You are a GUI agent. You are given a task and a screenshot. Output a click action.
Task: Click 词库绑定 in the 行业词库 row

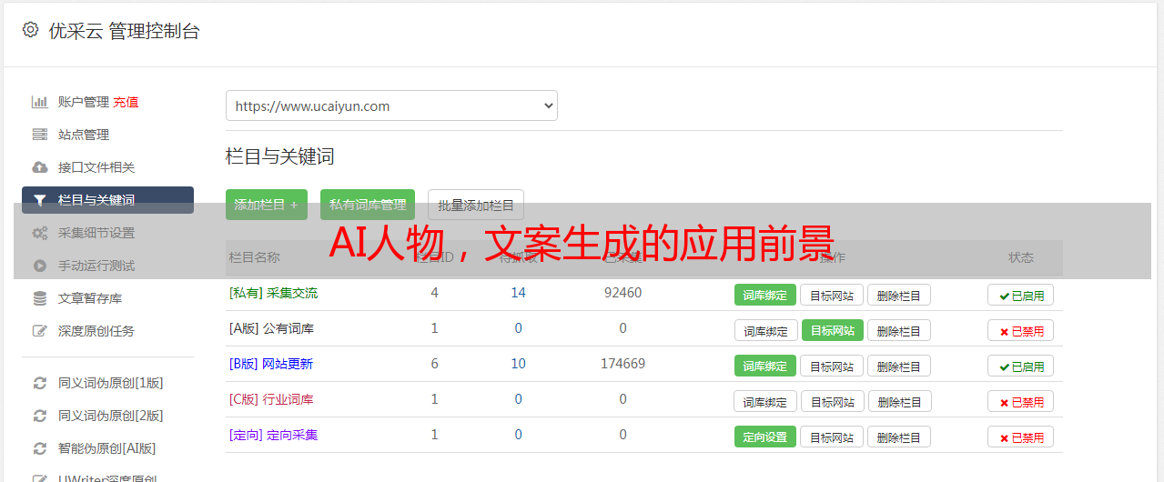(x=765, y=401)
